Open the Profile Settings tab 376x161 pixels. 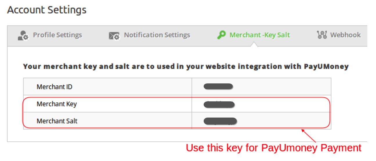[50, 35]
